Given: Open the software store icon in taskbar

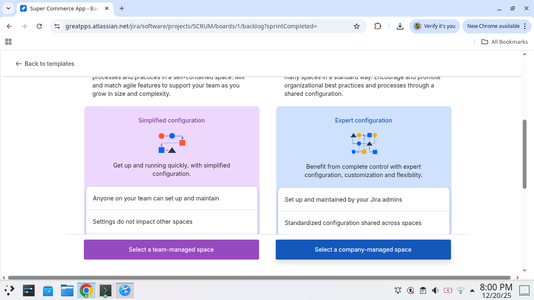Looking at the screenshot, I should (x=48, y=290).
